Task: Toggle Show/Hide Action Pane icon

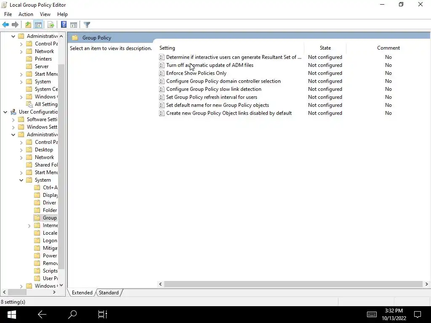Action: pos(74,25)
